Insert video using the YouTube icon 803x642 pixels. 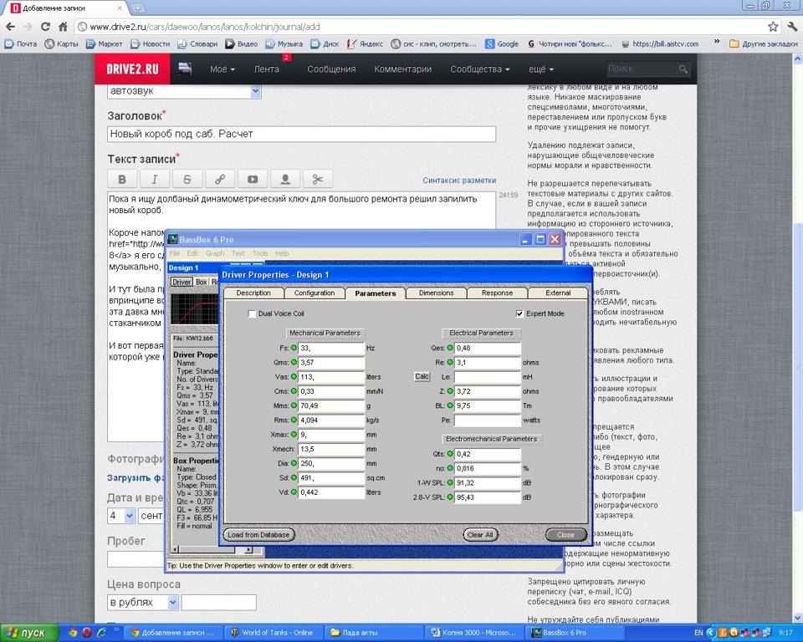point(253,179)
